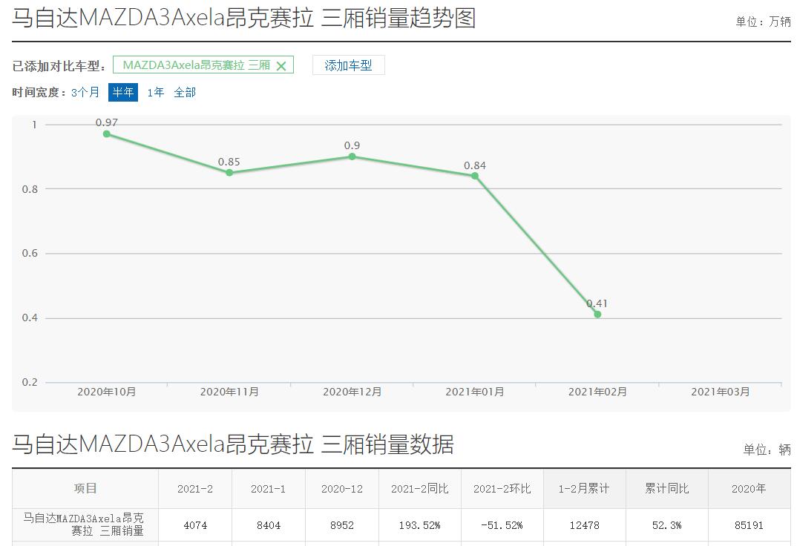Click the 193.52% year-over-year cell
The height and width of the screenshot is (546, 797).
(420, 525)
